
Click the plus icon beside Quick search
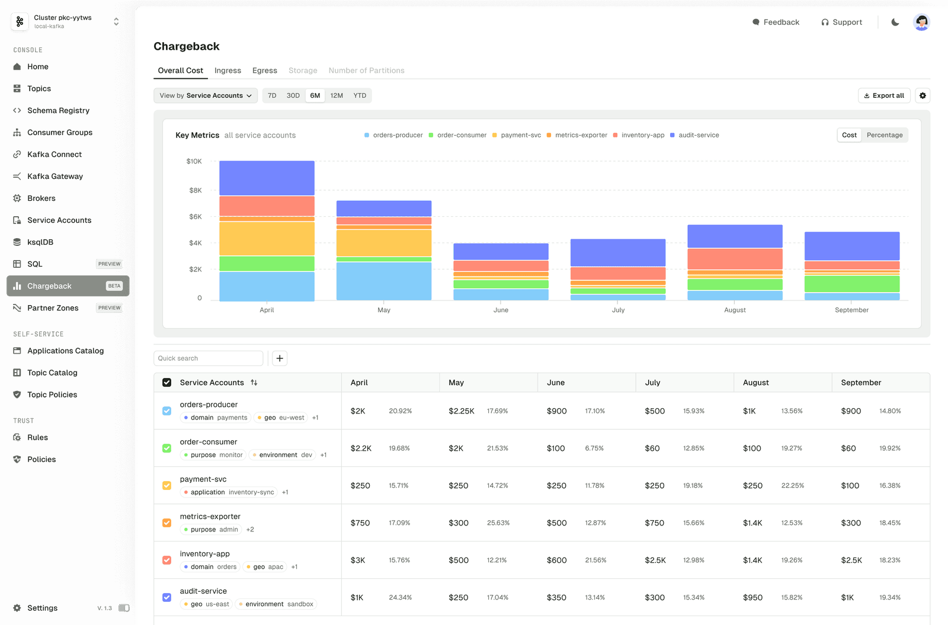(280, 358)
